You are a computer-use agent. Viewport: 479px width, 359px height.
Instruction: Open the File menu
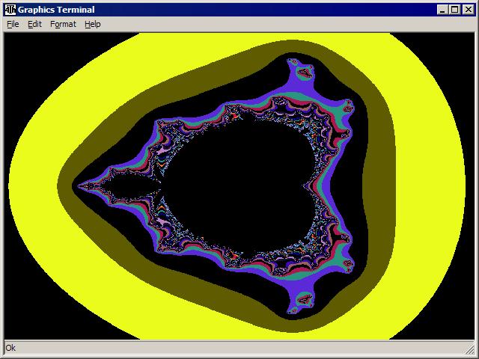tap(13, 24)
